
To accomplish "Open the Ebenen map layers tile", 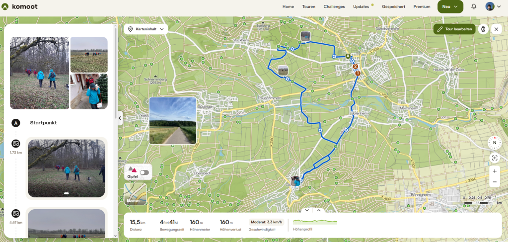I will [136, 194].
